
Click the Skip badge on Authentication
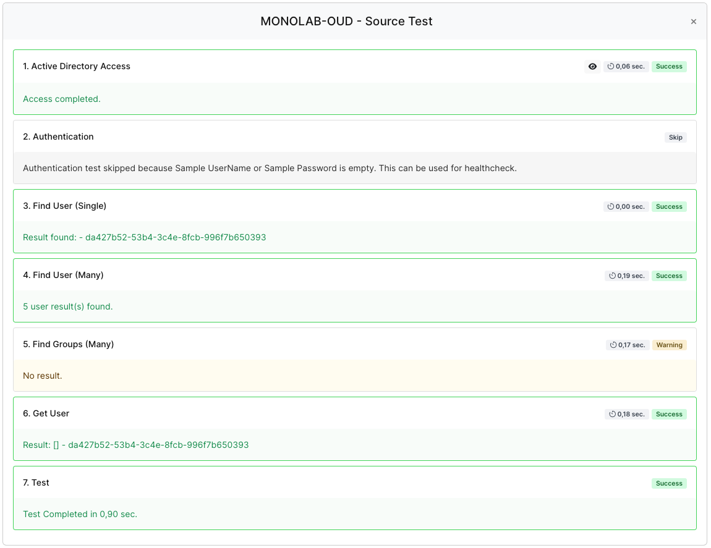[675, 137]
